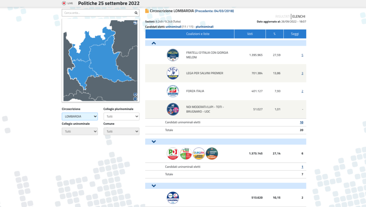This screenshot has width=366, height=207.
Task: Click the Impegno Civico Di Maio logo
Action: (x=212, y=154)
